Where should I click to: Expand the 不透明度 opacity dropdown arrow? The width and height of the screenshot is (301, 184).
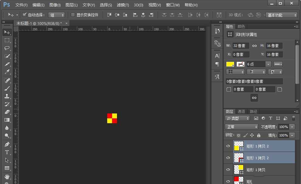click(292, 127)
